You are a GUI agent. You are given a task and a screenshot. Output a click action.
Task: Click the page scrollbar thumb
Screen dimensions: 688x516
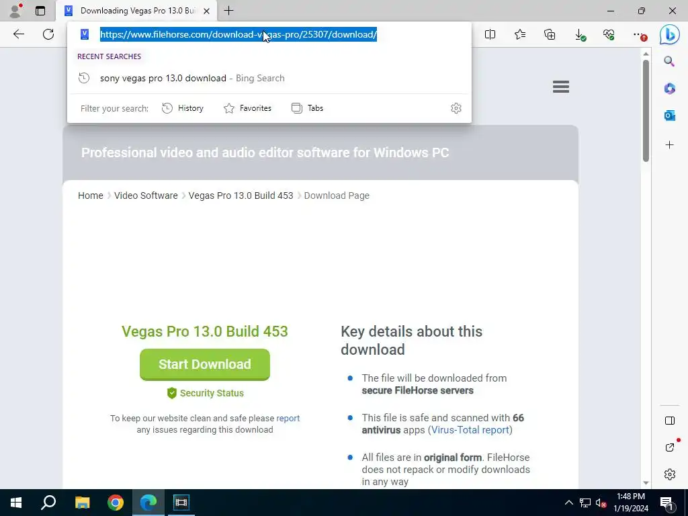(646, 111)
